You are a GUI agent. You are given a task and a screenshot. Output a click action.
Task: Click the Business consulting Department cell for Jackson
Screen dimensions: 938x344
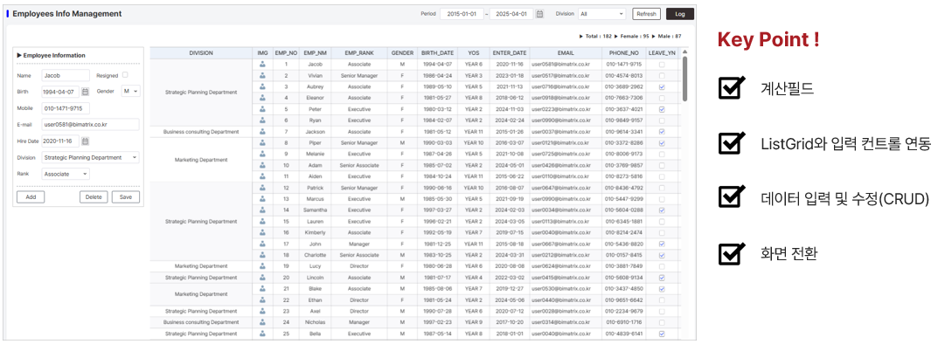(x=201, y=131)
